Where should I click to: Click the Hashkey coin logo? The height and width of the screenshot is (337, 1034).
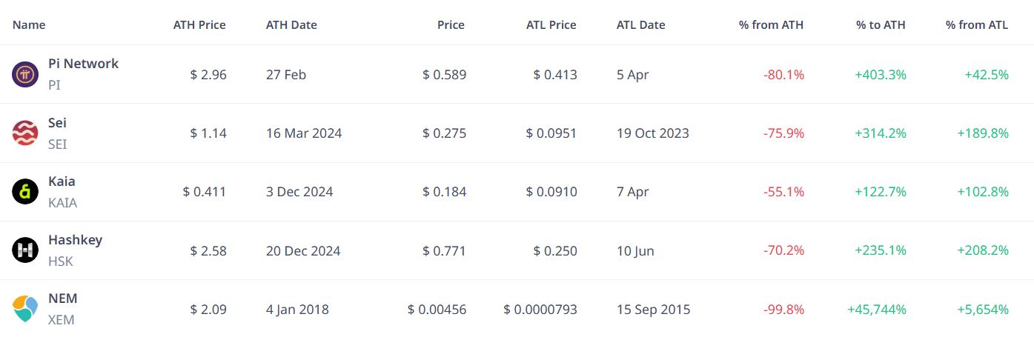(x=24, y=250)
